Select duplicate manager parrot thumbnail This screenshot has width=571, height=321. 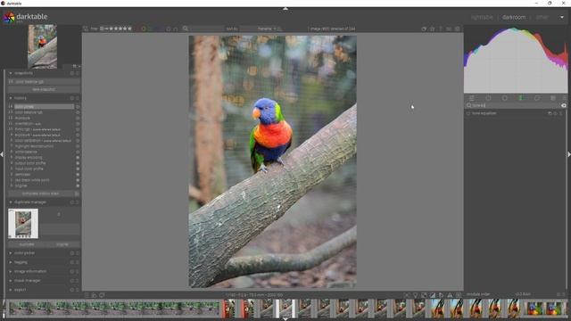pos(23,224)
